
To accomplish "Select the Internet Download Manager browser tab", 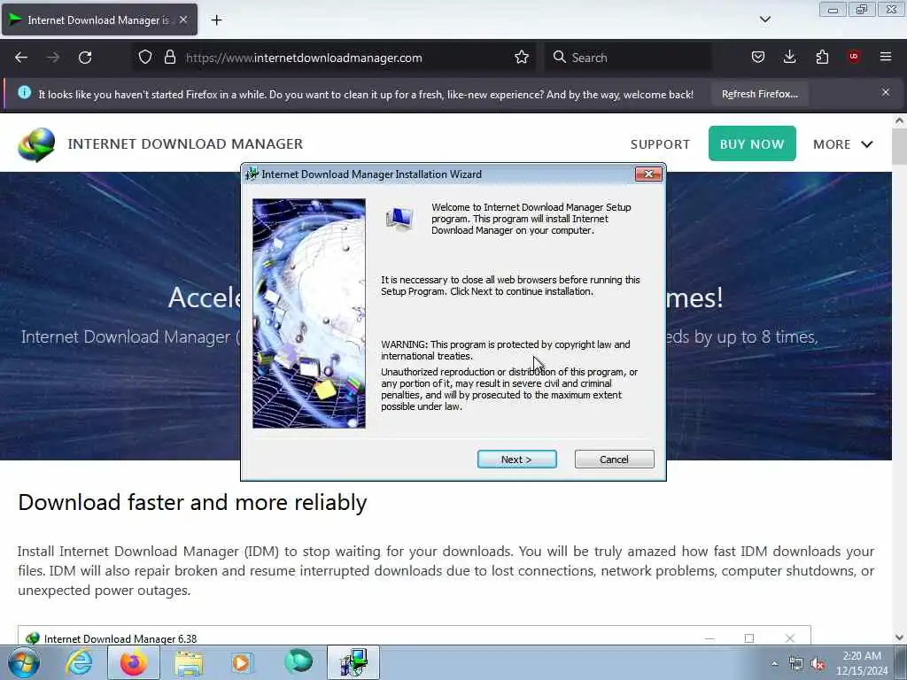I will pos(99,19).
